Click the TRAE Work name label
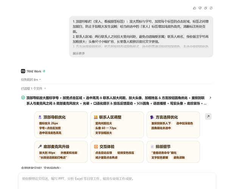Viewport: 232px width, 189px height. point(34,71)
